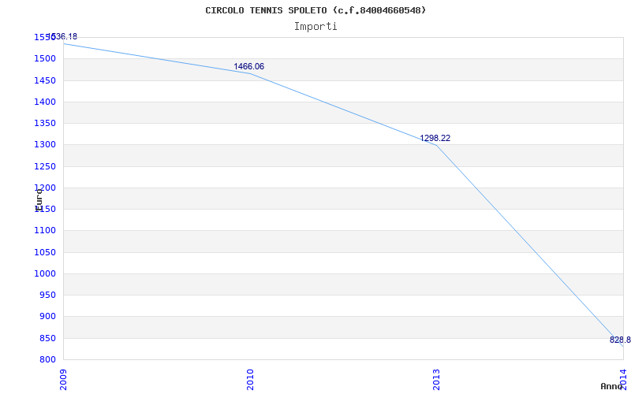
Task: Click the 1500 y-axis value
Action: pyautogui.click(x=45, y=58)
